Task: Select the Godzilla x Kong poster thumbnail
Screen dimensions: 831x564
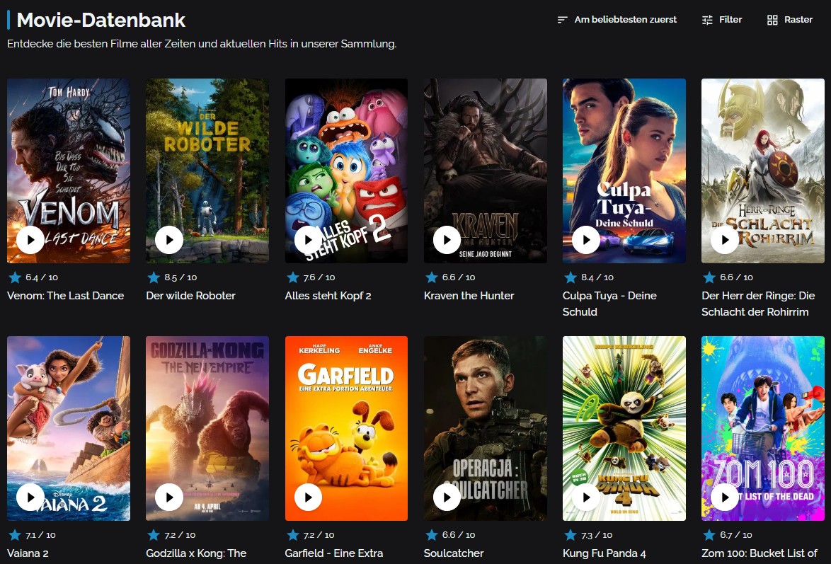Action: (x=207, y=428)
